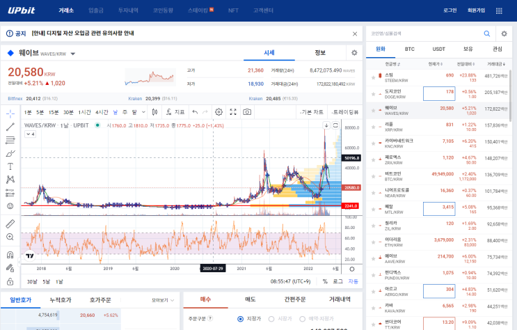This screenshot has width=517, height=330.
Task: Select the 예약-지정가 order radio
Action: tap(303, 319)
